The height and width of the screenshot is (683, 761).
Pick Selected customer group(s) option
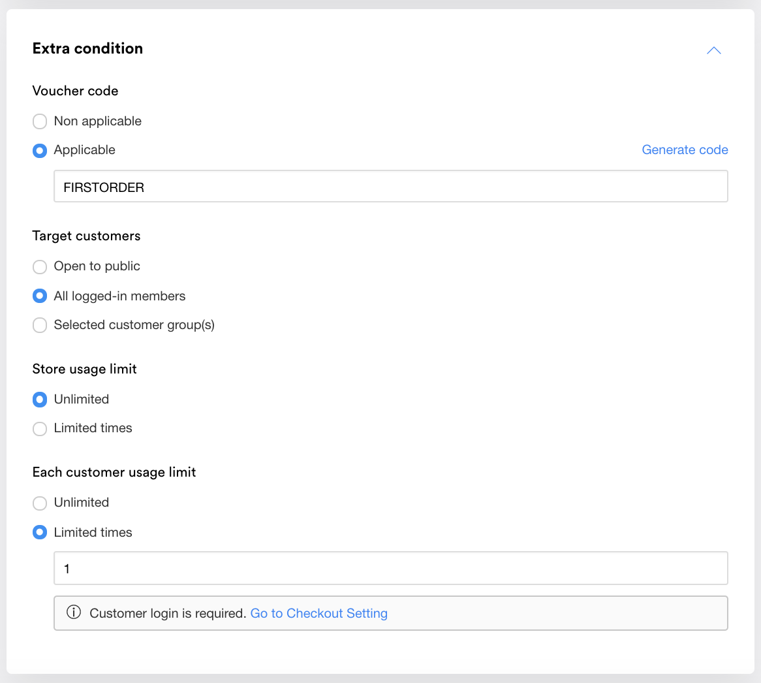pyautogui.click(x=40, y=325)
